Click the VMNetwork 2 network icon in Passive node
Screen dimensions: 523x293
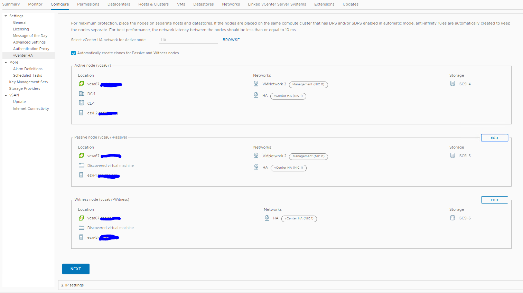[x=256, y=155]
